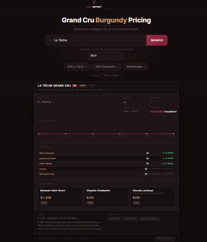Select the Duck confit pairing chip
Image resolution: width=207 pixels, height=242 pixels.
[x=114, y=219]
